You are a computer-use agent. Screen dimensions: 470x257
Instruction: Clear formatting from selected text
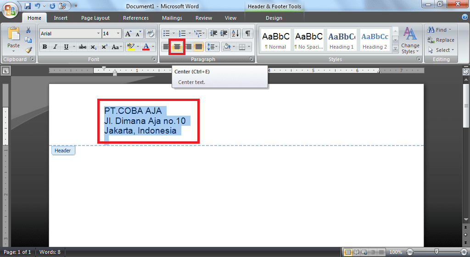pyautogui.click(x=150, y=34)
